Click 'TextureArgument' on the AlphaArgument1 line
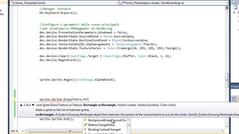 tap(128, 44)
